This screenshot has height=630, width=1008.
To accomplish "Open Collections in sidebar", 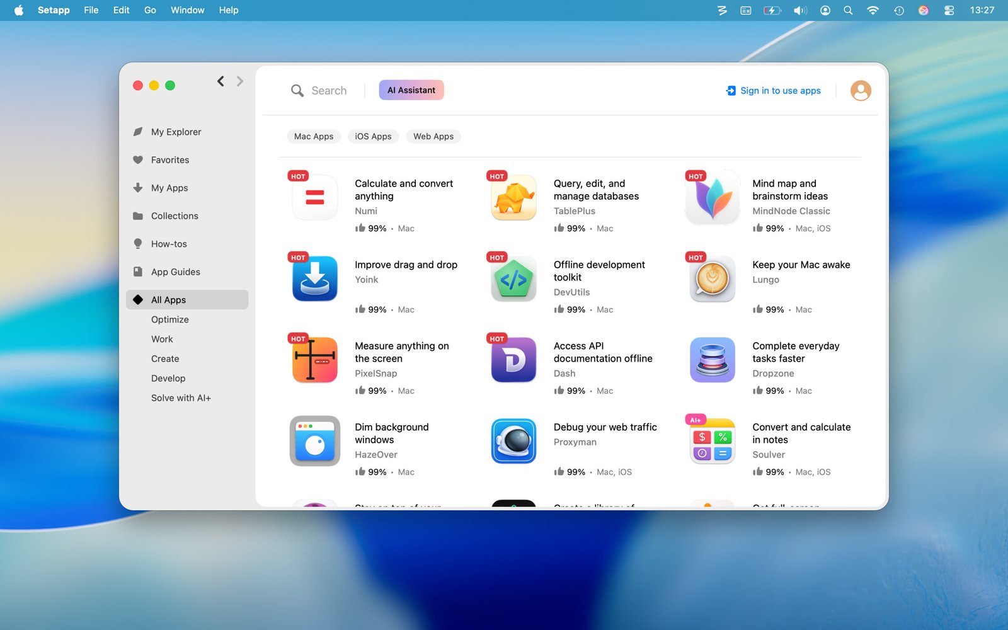I will pyautogui.click(x=187, y=216).
